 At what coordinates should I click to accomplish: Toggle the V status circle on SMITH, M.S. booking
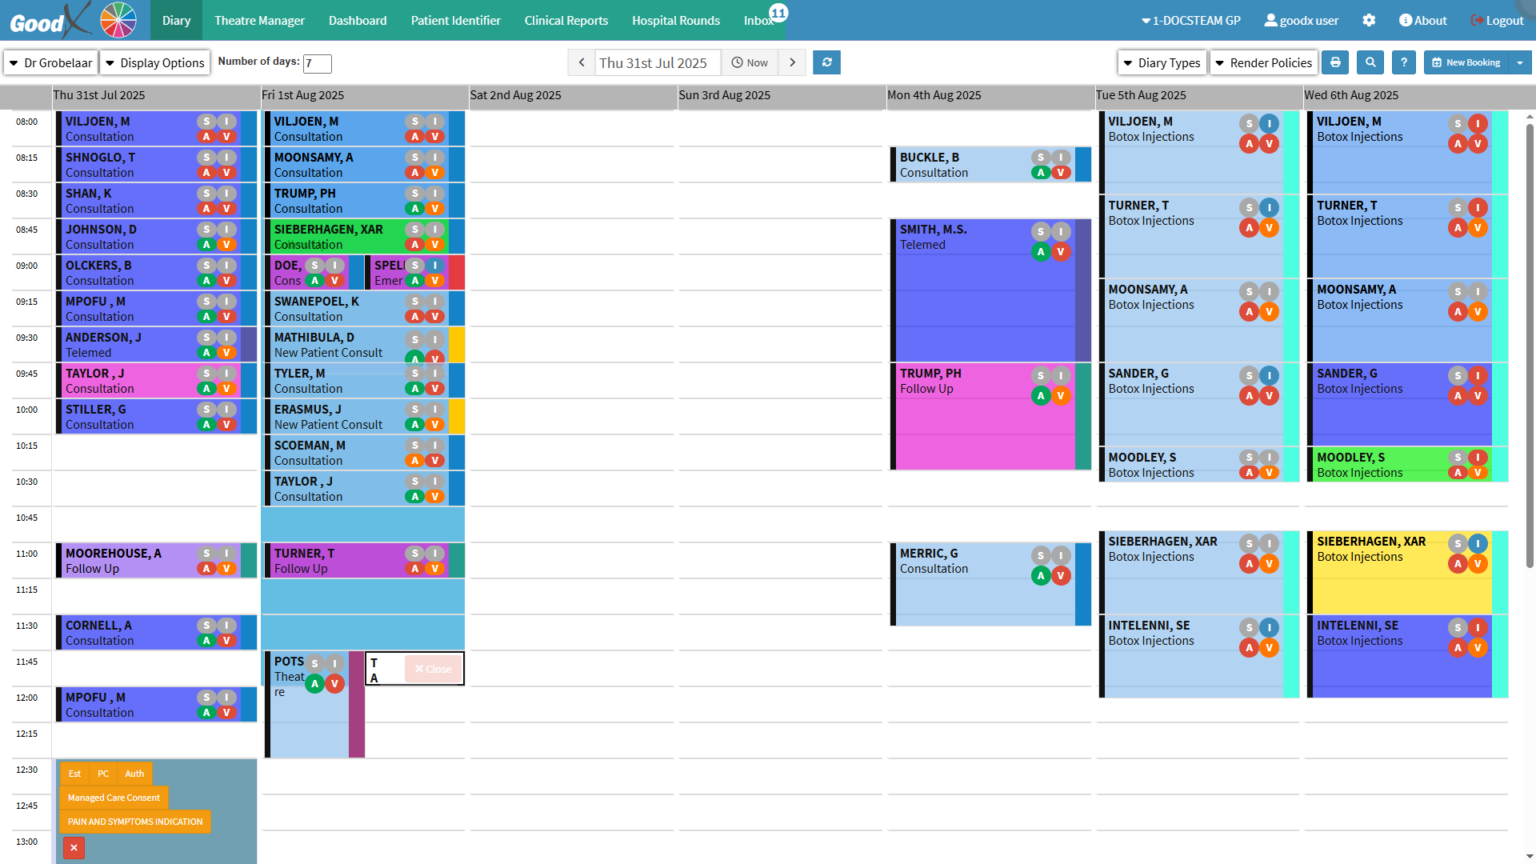(1061, 252)
